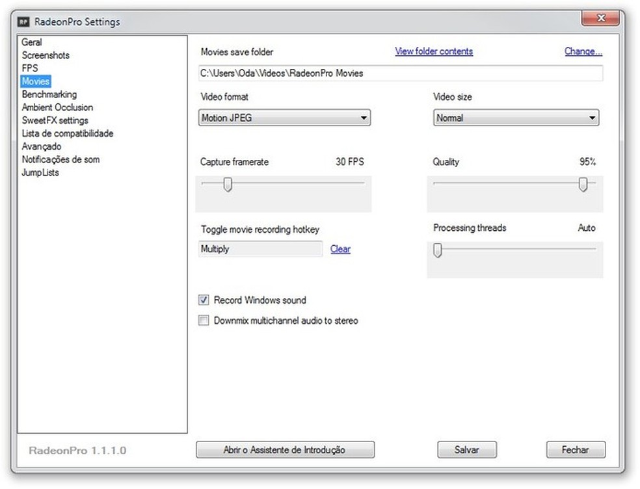Open the SweetFX settings section
This screenshot has height=489, width=640.
[x=55, y=120]
